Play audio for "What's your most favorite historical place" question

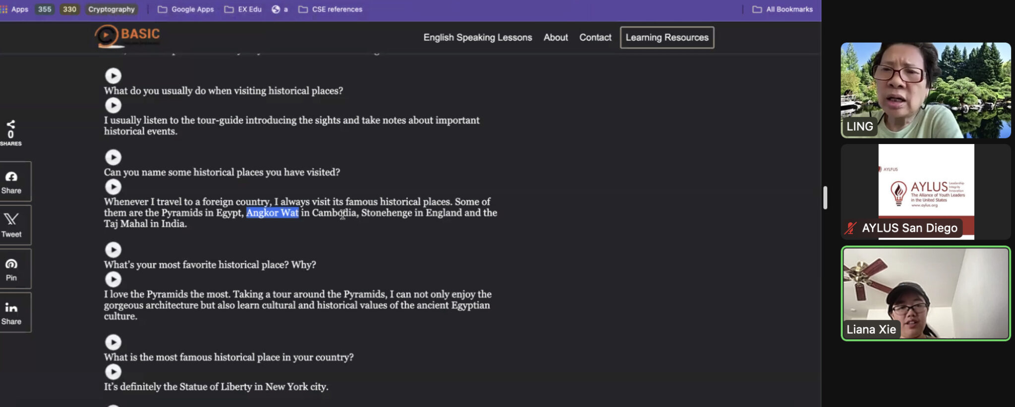(x=113, y=250)
